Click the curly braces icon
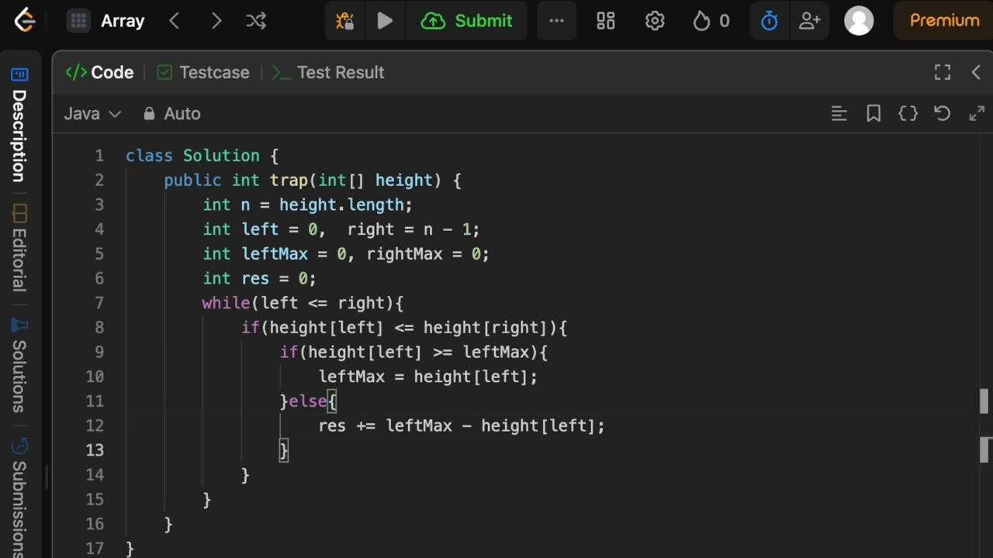 [x=908, y=114]
